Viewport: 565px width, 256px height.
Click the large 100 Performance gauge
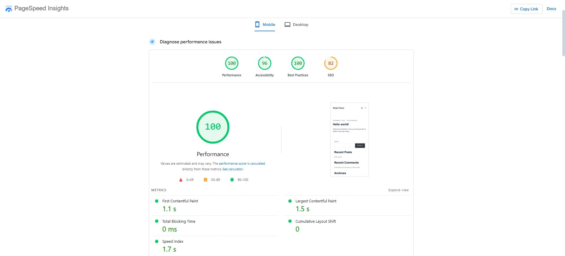[213, 127]
